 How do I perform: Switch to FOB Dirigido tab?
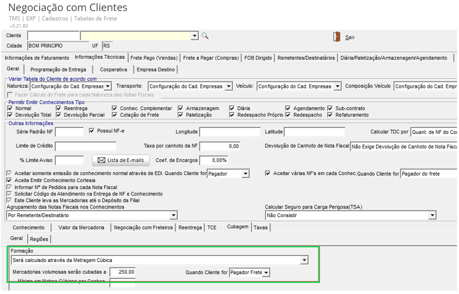[x=258, y=58]
